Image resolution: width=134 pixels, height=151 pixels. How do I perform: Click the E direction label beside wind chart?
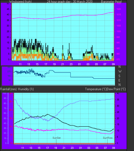click(119, 80)
